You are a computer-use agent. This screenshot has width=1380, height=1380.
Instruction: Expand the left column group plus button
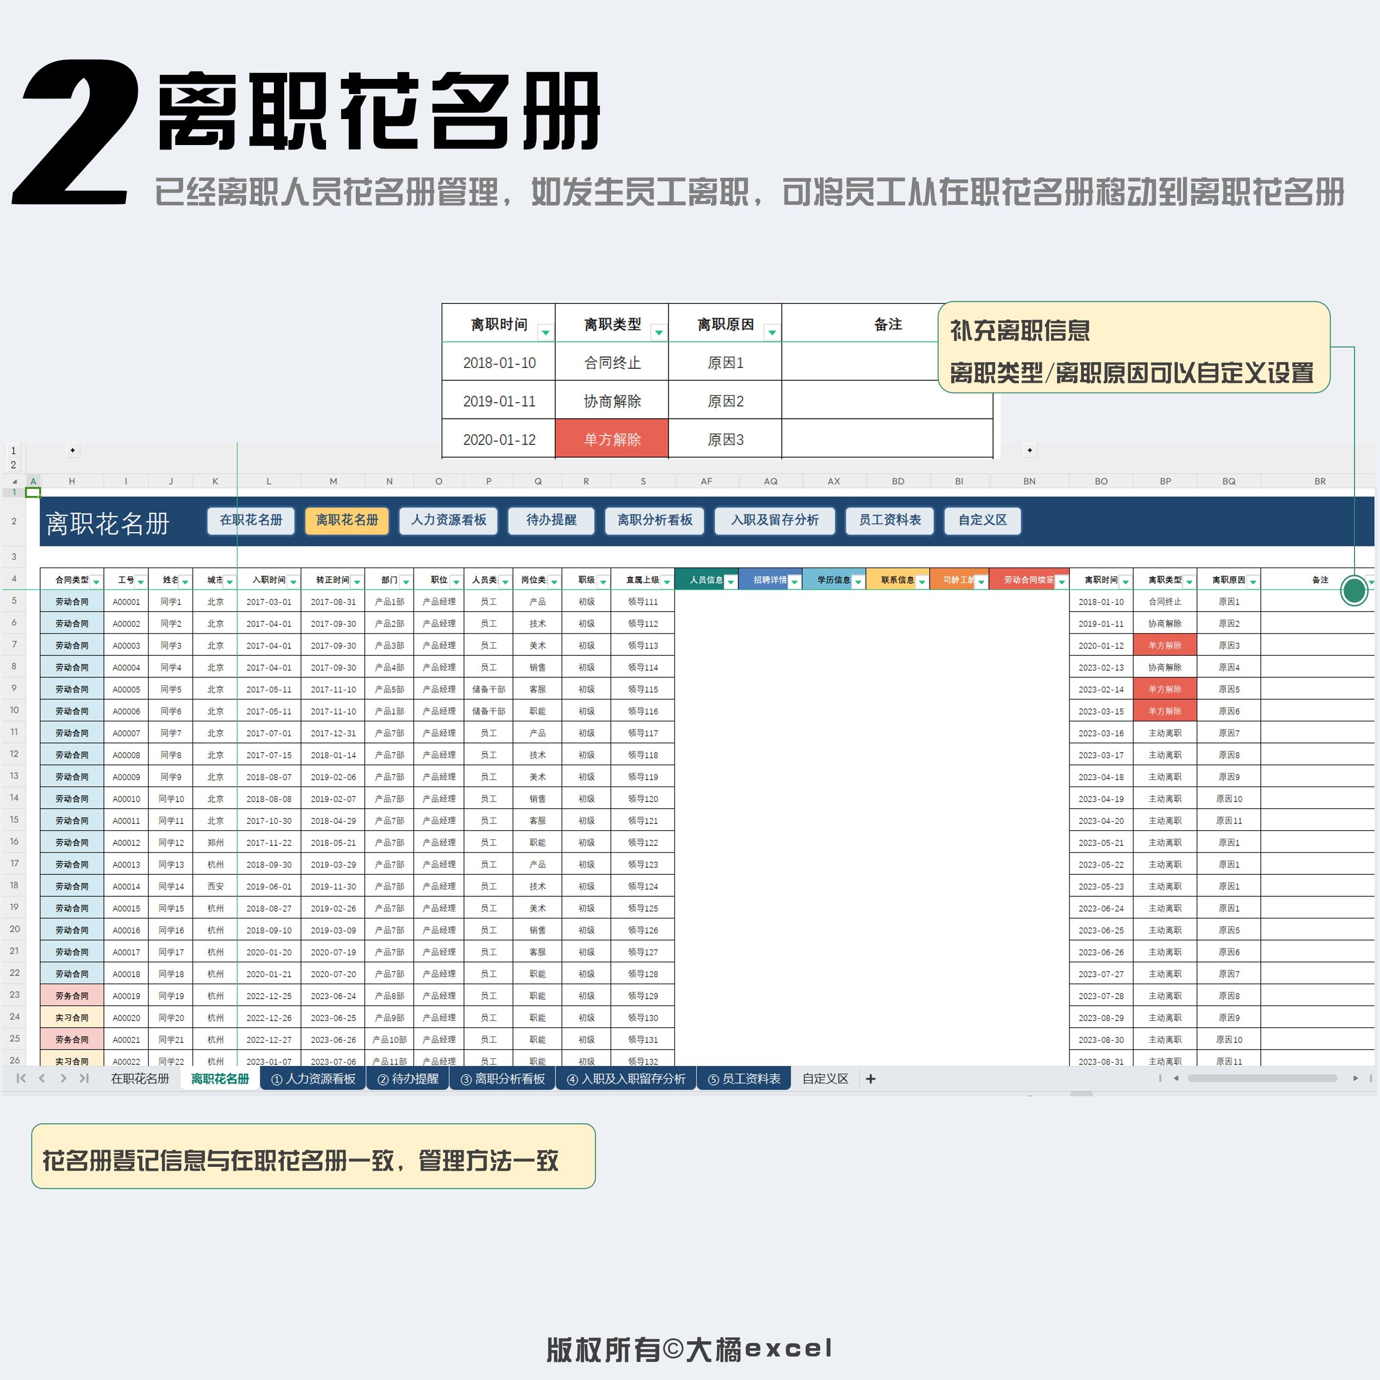tap(72, 450)
